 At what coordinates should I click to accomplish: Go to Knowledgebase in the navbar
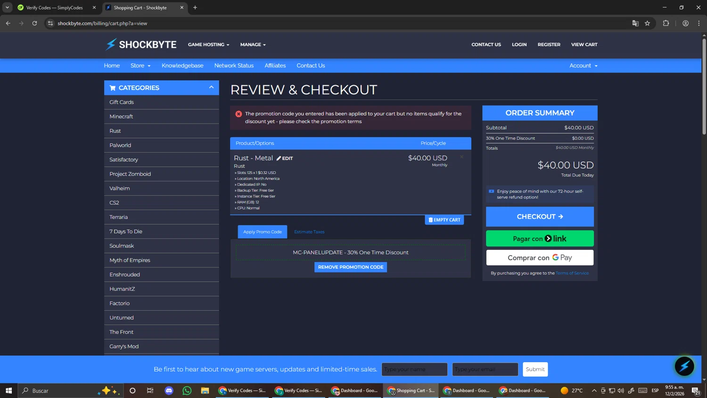click(182, 66)
